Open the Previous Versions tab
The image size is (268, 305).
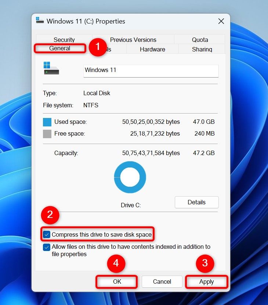(x=133, y=39)
